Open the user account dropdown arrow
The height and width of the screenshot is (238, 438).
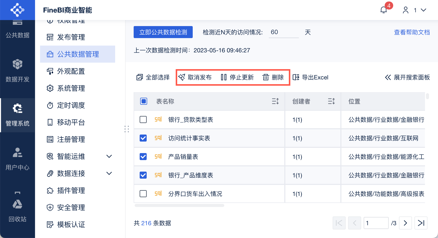[423, 10]
